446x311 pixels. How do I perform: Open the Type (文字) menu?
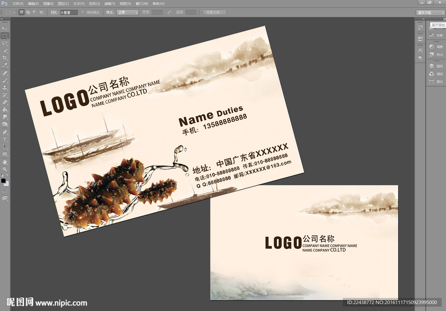click(x=79, y=3)
